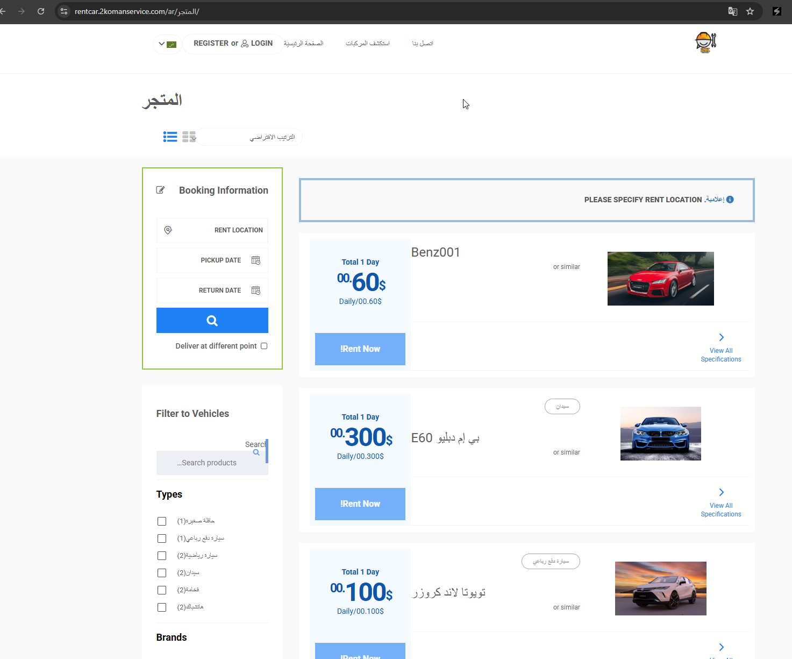Click the 'PLEASE SPECIFY RENT LOCATION' notice text
Image resolution: width=792 pixels, height=659 pixels.
click(643, 200)
